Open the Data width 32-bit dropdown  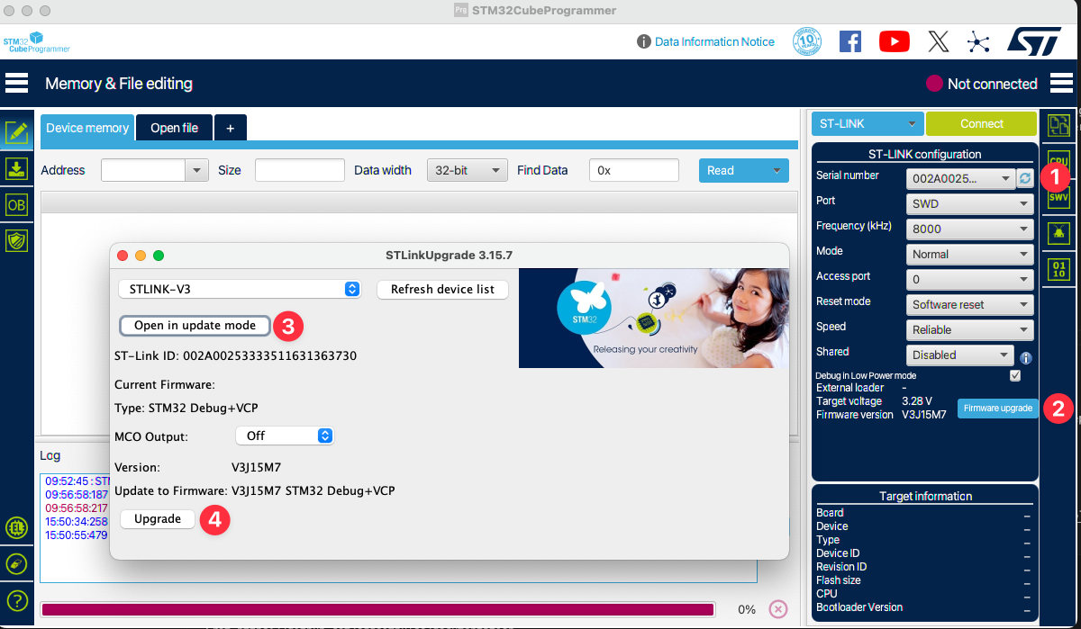pyautogui.click(x=468, y=170)
